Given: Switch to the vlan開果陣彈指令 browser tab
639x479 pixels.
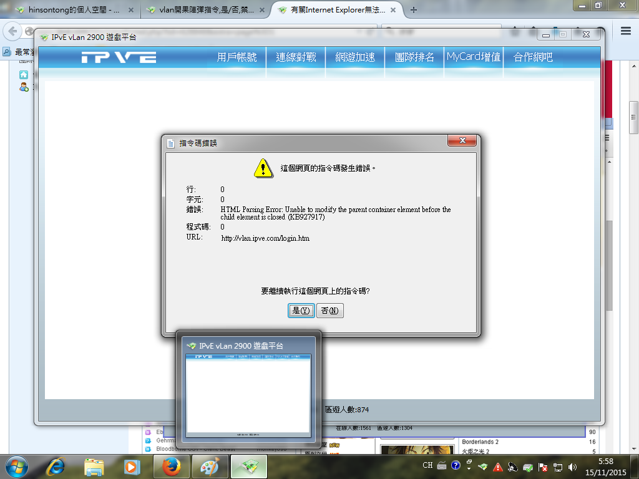Looking at the screenshot, I should click(x=206, y=10).
